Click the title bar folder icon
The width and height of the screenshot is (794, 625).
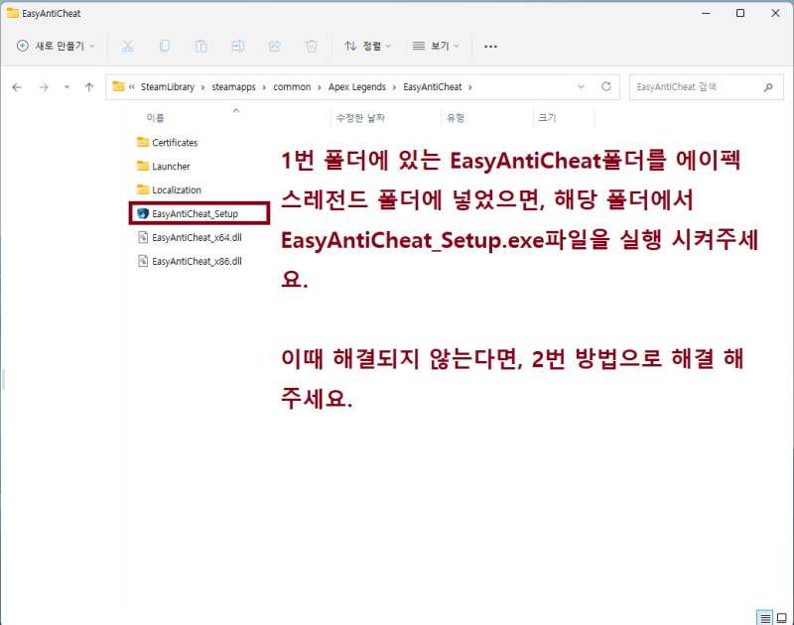pyautogui.click(x=13, y=13)
